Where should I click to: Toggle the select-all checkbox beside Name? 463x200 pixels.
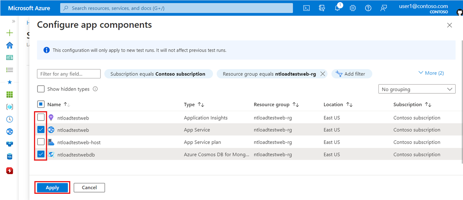[41, 104]
